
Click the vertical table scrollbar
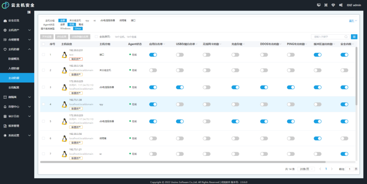click(x=356, y=76)
